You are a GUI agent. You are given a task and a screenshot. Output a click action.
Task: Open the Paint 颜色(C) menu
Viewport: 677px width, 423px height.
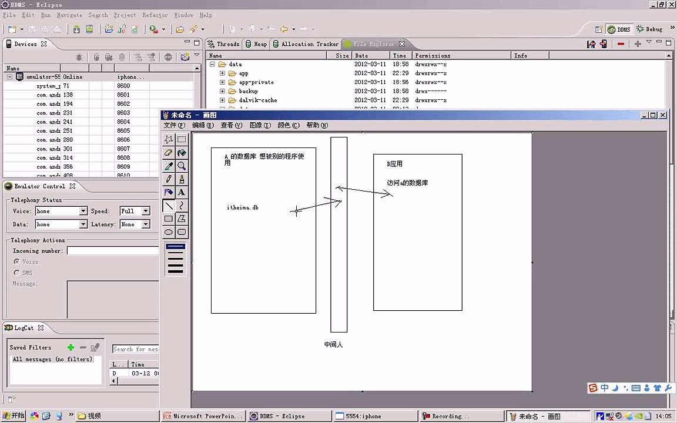point(289,125)
